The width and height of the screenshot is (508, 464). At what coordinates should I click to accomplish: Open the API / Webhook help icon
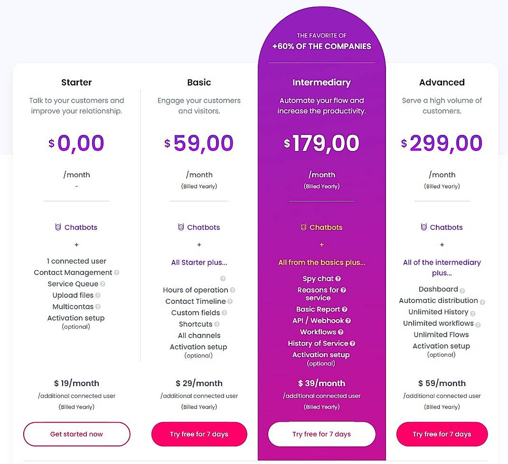tap(349, 321)
